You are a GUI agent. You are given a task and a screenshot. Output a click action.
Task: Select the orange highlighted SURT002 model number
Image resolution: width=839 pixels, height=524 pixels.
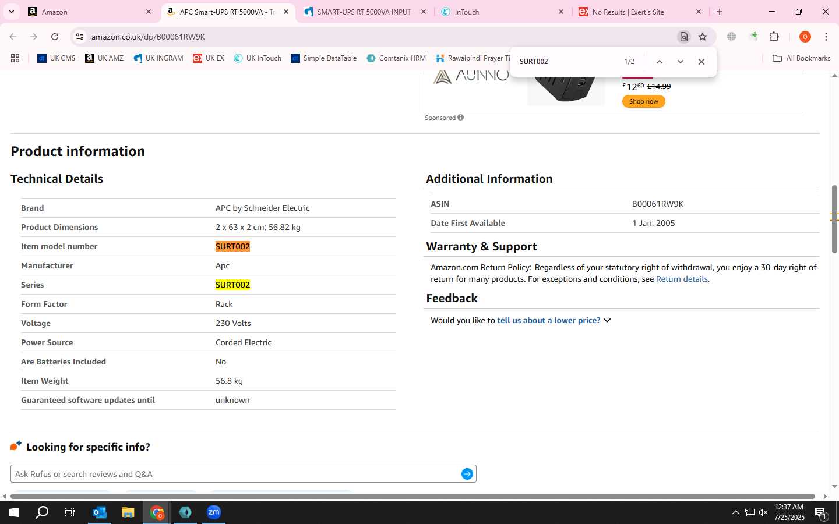pyautogui.click(x=232, y=246)
